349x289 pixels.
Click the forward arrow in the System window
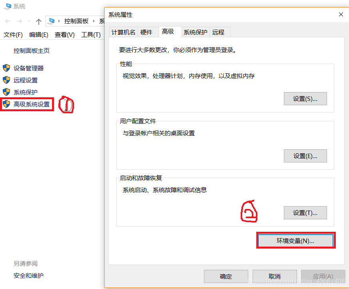click(20, 21)
